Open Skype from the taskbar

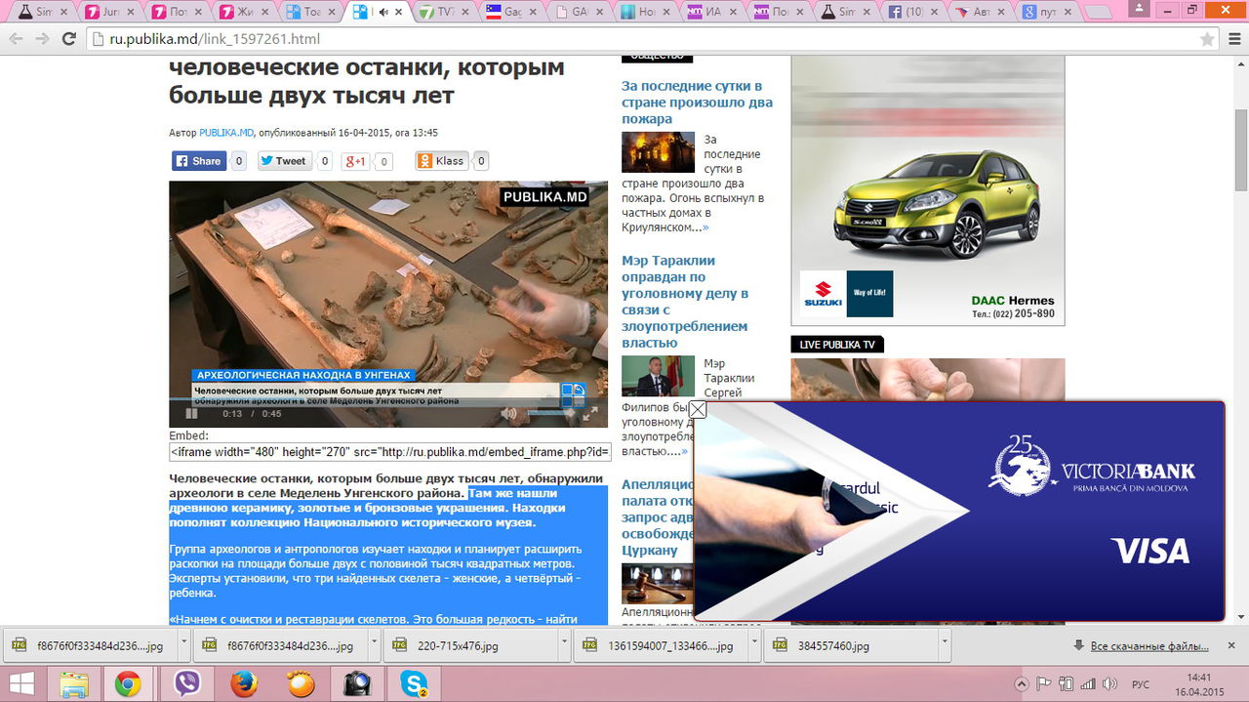click(x=415, y=683)
